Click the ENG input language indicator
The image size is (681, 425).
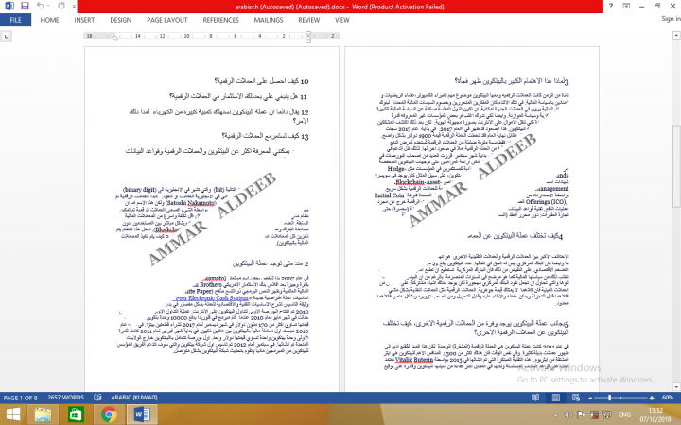[624, 415]
